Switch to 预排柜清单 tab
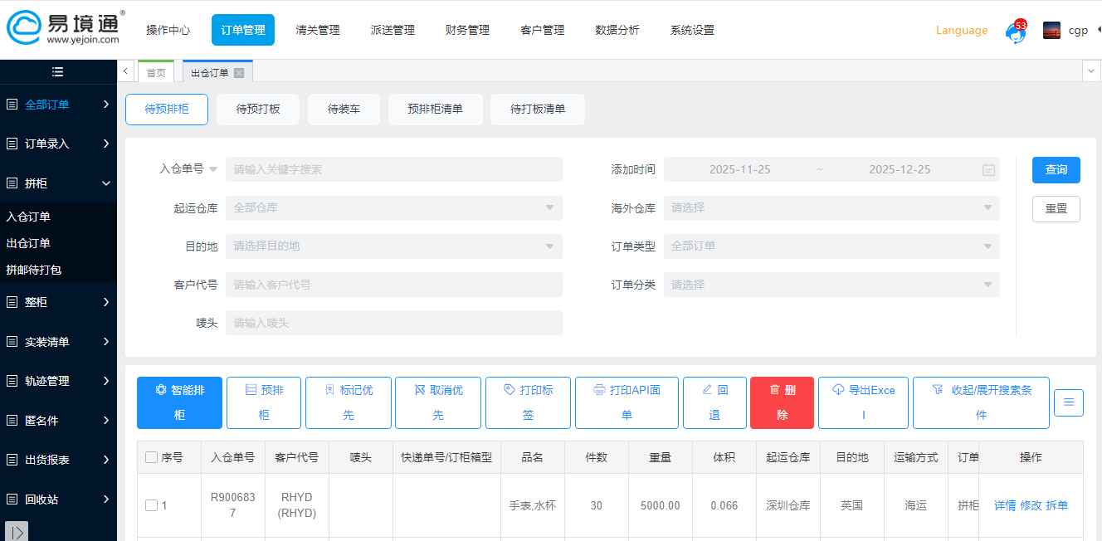 [436, 109]
